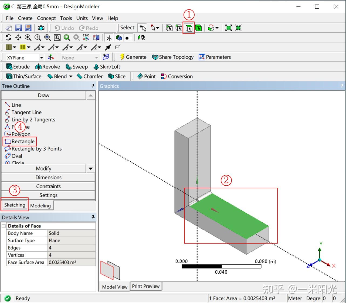Toggle wireframe point display mode
The height and width of the screenshot is (303, 346).
tap(127, 38)
